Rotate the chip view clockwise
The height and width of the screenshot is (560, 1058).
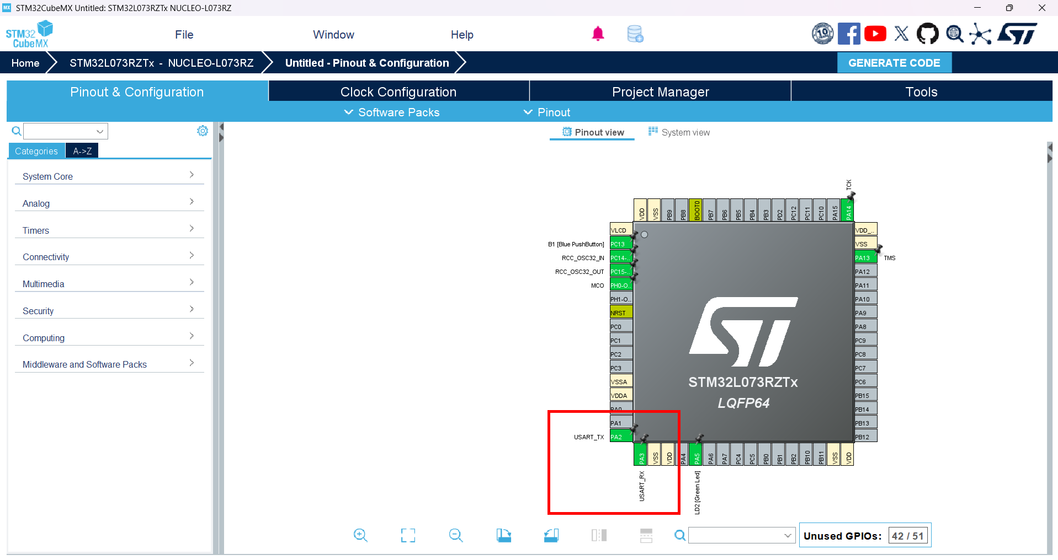(503, 535)
